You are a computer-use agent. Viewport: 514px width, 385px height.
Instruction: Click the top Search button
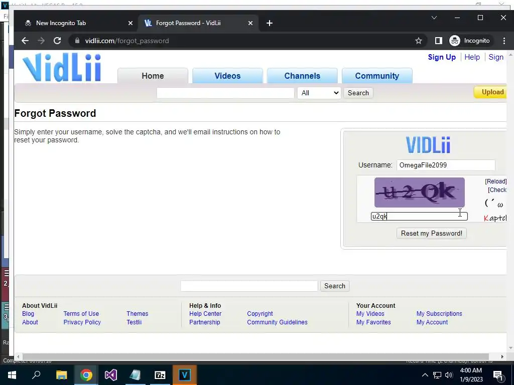point(358,93)
